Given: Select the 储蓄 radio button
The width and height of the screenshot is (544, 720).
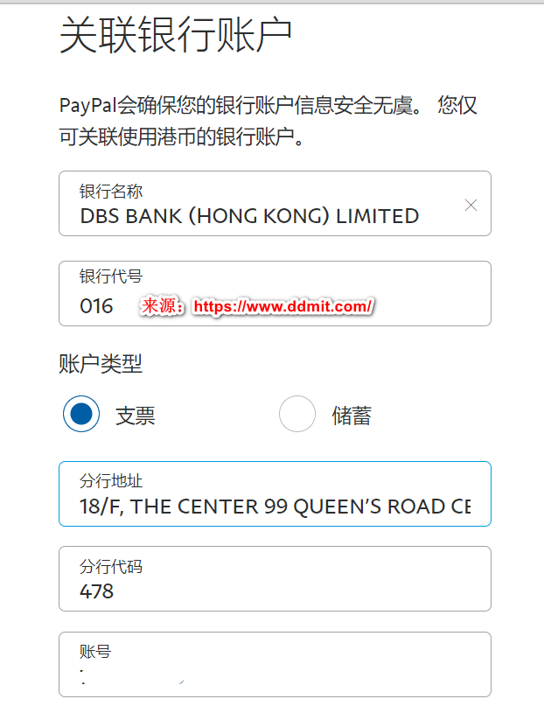Looking at the screenshot, I should pyautogui.click(x=297, y=414).
